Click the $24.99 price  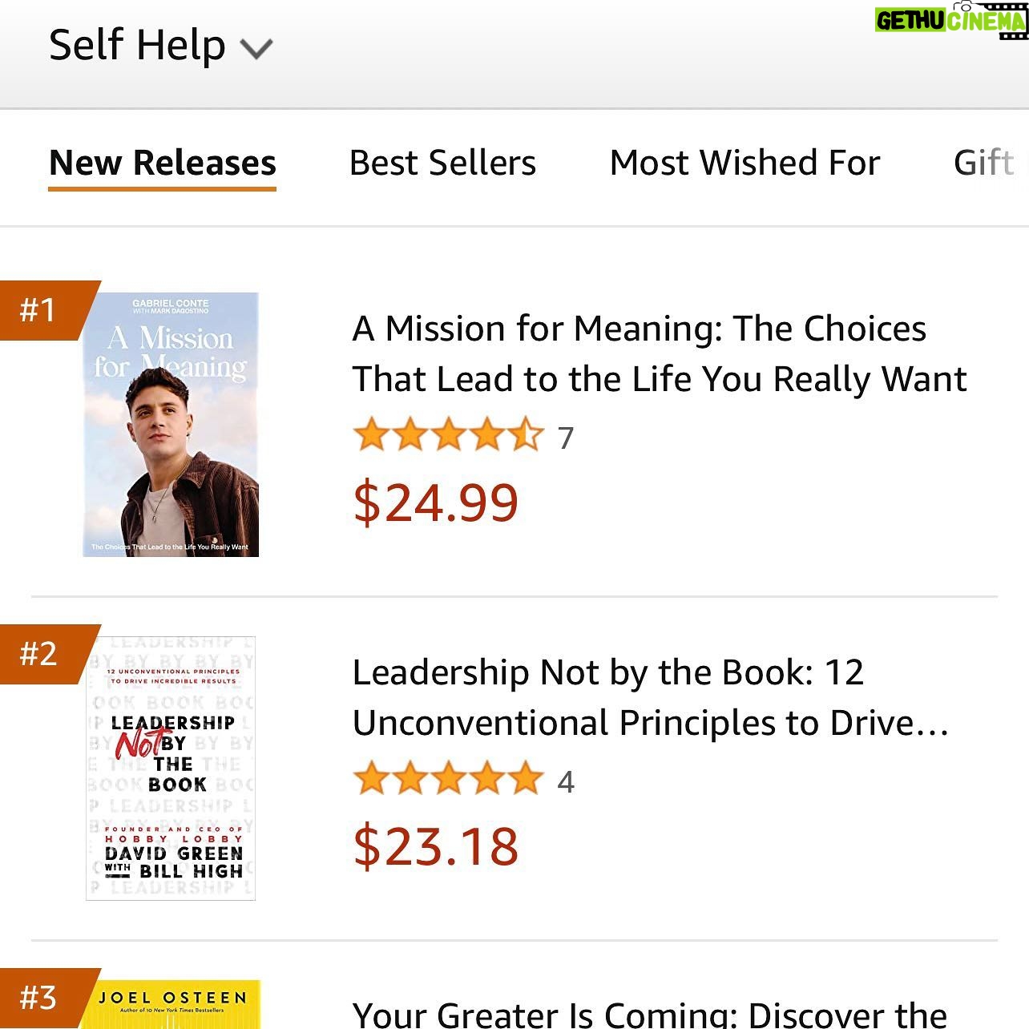[x=436, y=502]
